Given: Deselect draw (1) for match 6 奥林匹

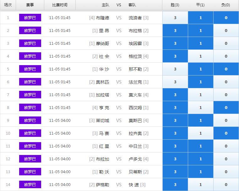Looking at the screenshot, I should pyautogui.click(x=201, y=82).
